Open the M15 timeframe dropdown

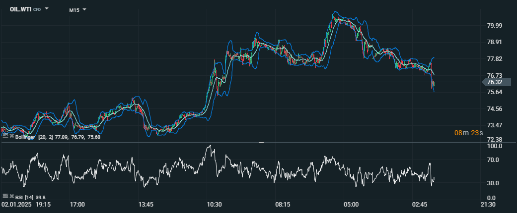click(84, 9)
